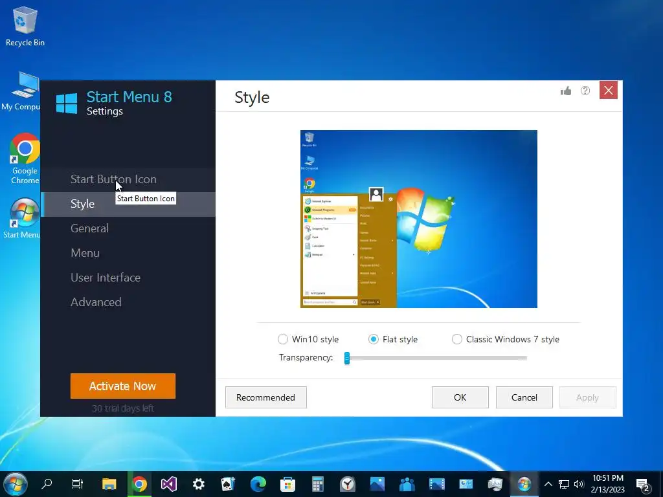This screenshot has height=497, width=663.
Task: Expand the hidden tray icons chevron
Action: tap(548, 484)
